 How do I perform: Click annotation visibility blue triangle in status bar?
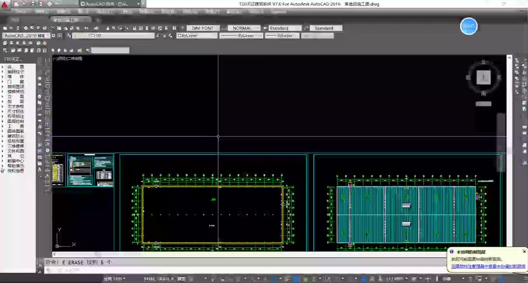(x=363, y=279)
